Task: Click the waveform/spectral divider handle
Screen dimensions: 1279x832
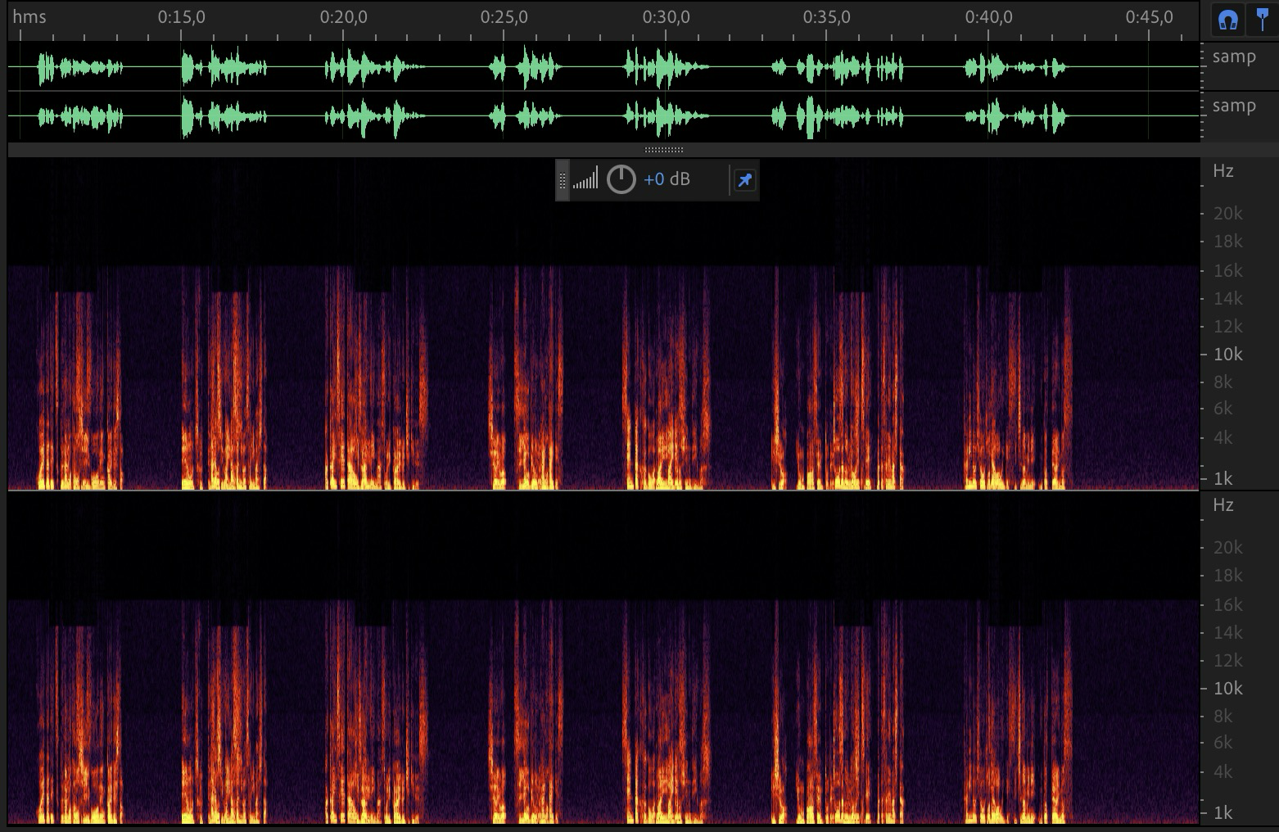Action: coord(664,150)
